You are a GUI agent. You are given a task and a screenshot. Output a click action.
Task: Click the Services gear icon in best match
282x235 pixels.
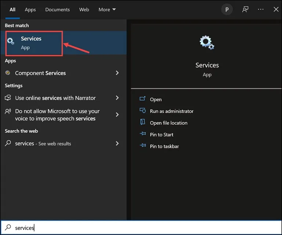[x=10, y=41]
